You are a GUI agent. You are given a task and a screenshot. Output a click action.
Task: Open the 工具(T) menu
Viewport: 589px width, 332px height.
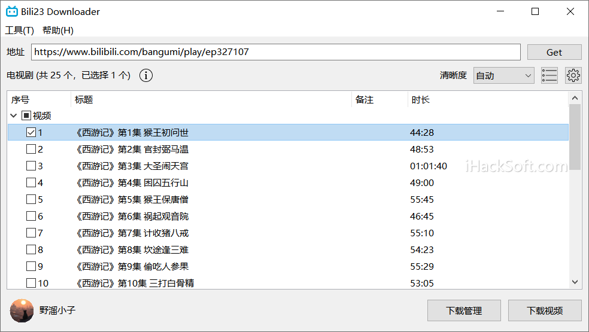click(20, 30)
